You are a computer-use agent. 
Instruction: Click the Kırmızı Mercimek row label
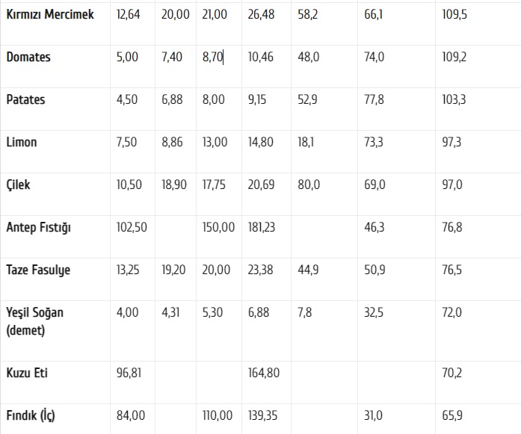pyautogui.click(x=50, y=14)
